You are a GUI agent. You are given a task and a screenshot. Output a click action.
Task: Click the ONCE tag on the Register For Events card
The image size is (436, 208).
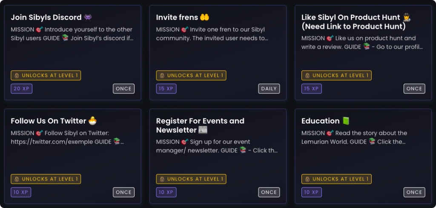[269, 192]
